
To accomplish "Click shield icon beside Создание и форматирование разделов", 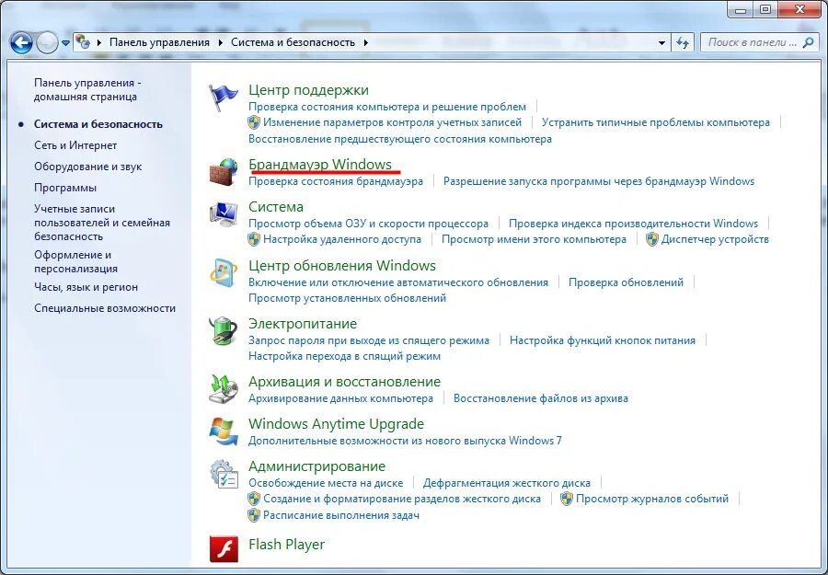I will point(254,499).
